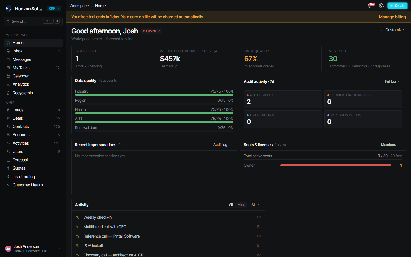This screenshot has height=257, width=411.
Task: Show all activities with the All filter
Action: pos(231,205)
